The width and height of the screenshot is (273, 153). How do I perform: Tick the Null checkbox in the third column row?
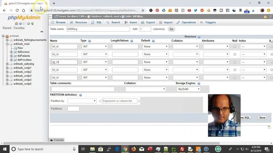[x=235, y=62]
